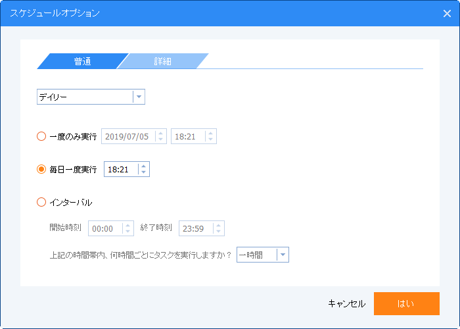This screenshot has width=460, height=329.
Task: Close the スケジュールオプション dialog
Action: [x=447, y=13]
